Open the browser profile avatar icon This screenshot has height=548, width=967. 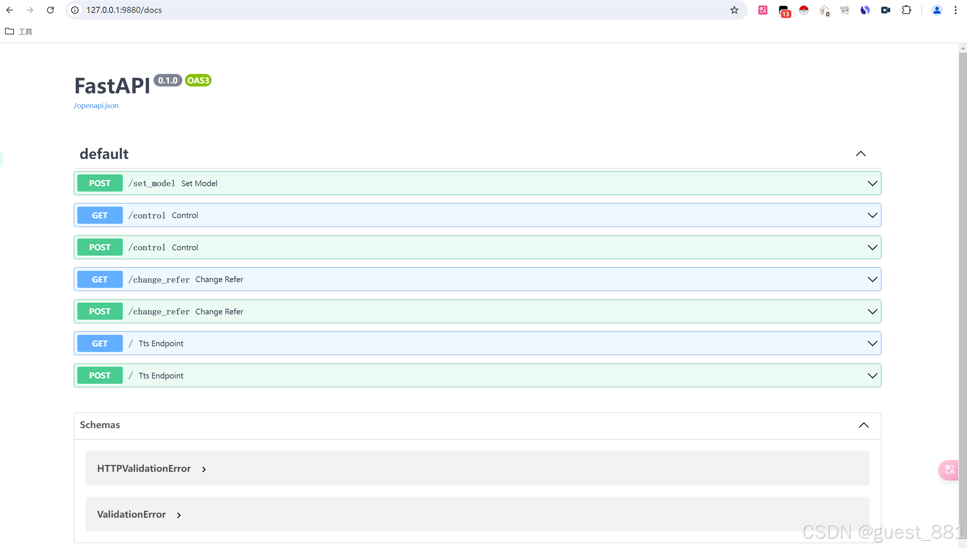tap(936, 10)
